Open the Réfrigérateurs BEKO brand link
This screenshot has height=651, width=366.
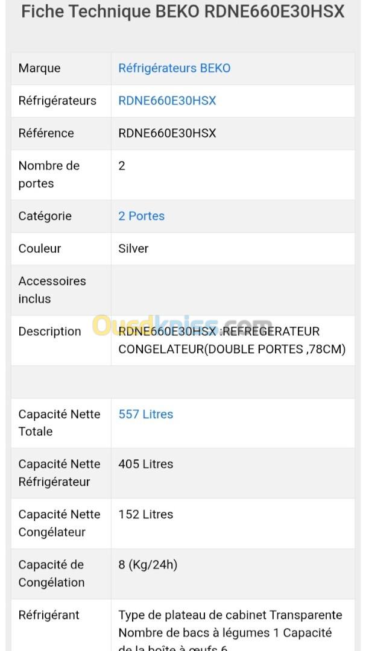[x=174, y=68]
